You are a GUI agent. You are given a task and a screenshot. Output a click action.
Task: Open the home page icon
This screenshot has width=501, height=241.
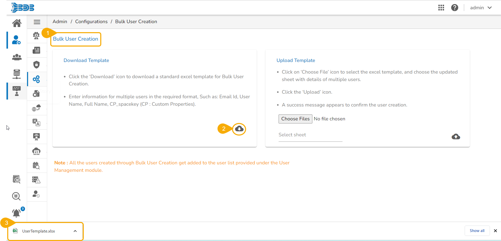point(17,23)
